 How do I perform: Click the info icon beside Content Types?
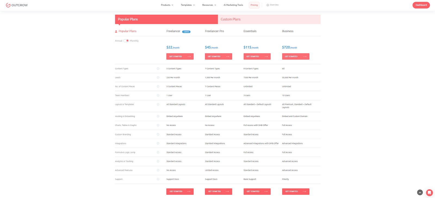(158, 69)
